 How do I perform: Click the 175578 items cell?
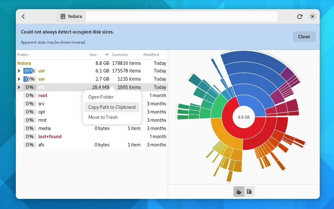[126, 71]
